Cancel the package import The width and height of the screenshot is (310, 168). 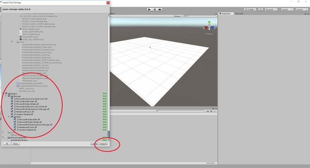pyautogui.click(x=94, y=144)
